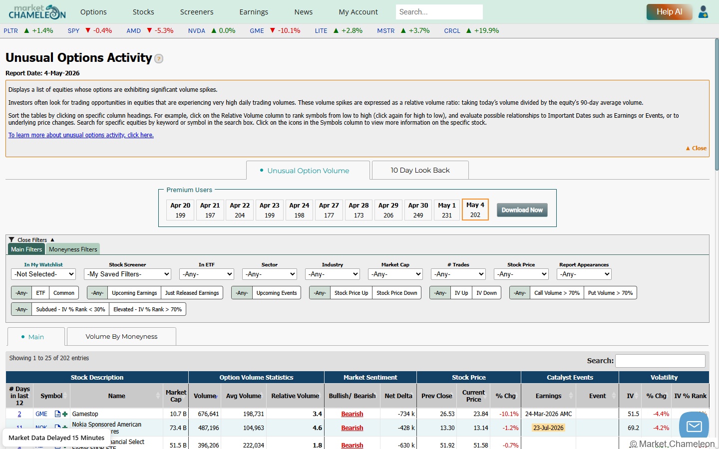Add GME to watchlist with green plus
This screenshot has width=719, height=449.
click(65, 414)
